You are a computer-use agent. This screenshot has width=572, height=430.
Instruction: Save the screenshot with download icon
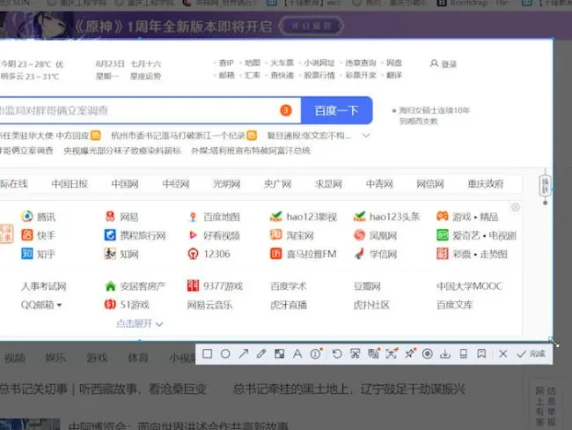(445, 353)
